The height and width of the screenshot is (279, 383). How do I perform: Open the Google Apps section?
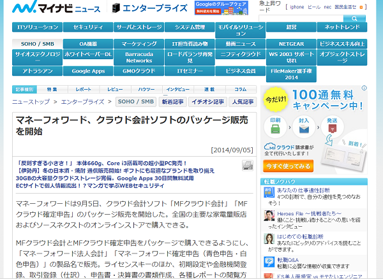[88, 71]
